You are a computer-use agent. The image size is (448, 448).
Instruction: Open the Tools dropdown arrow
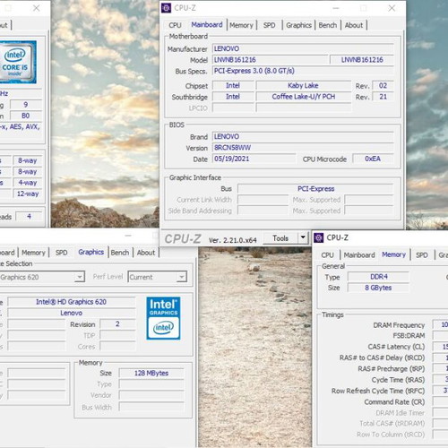303,237
